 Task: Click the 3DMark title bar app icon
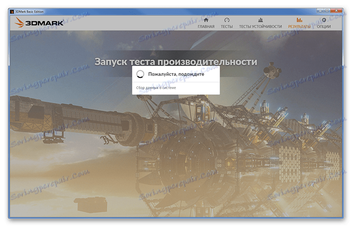pyautogui.click(x=12, y=12)
